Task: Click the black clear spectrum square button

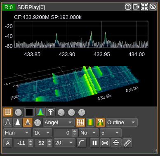Action: 29,112
